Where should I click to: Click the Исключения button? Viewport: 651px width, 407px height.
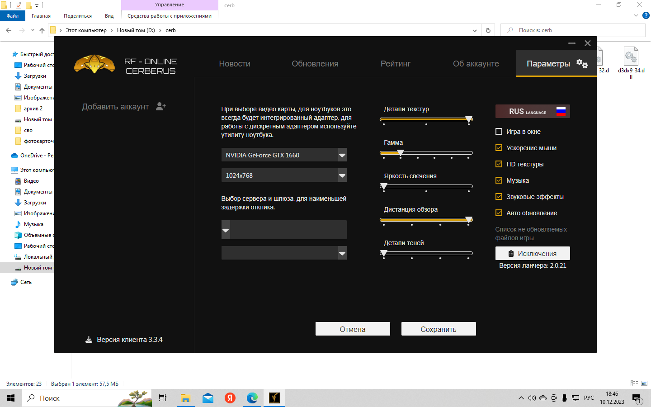533,253
